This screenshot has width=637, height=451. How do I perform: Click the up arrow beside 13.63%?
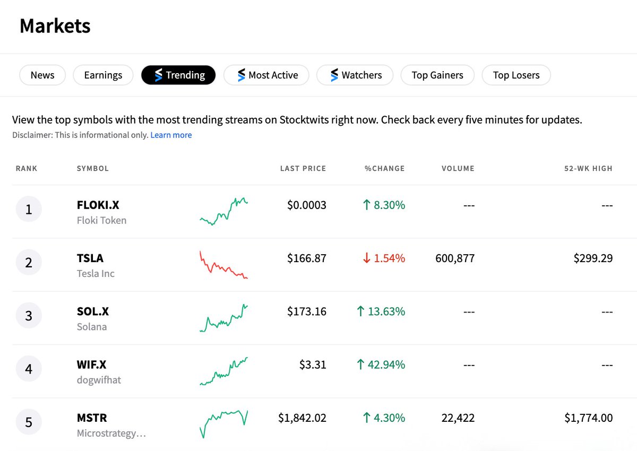point(361,311)
